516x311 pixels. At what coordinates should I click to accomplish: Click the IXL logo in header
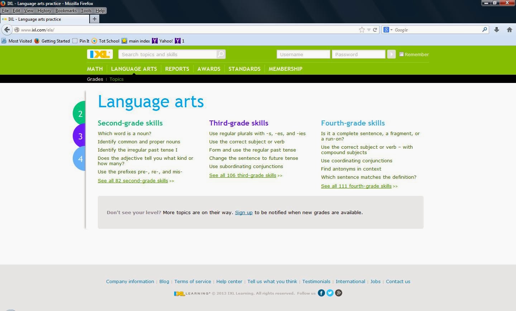(100, 54)
